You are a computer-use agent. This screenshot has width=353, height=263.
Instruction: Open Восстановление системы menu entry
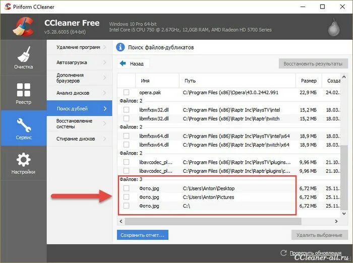80,123
